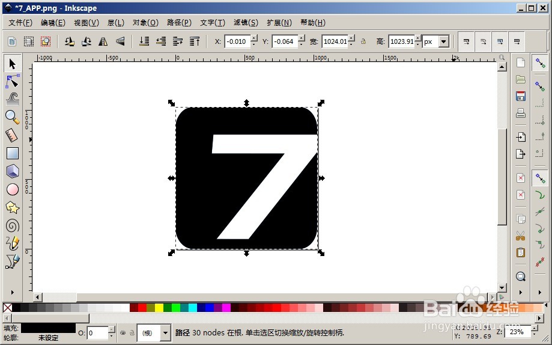
Task: Open the 路径(P) menu
Action: (179, 23)
